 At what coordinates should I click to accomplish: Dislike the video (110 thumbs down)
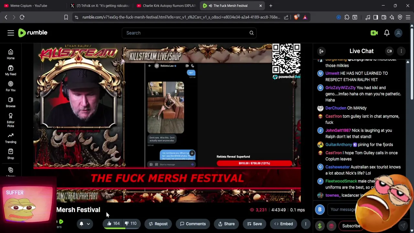[131, 224]
